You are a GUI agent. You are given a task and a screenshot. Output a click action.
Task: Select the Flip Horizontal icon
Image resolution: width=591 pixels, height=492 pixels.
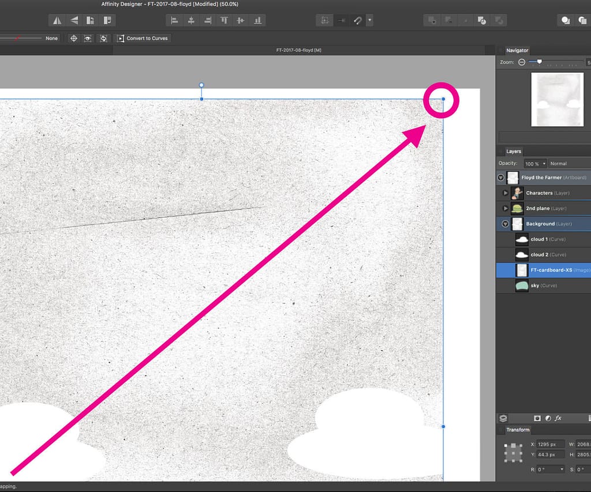pyautogui.click(x=57, y=20)
